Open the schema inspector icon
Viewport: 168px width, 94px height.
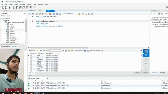click(10, 8)
